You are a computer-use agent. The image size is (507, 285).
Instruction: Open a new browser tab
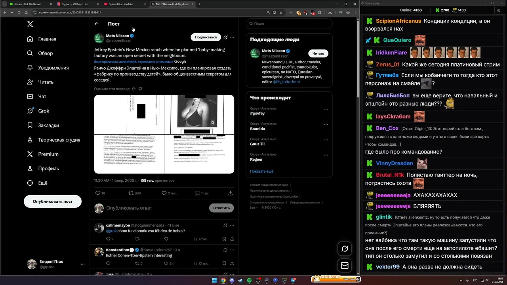coord(199,4)
